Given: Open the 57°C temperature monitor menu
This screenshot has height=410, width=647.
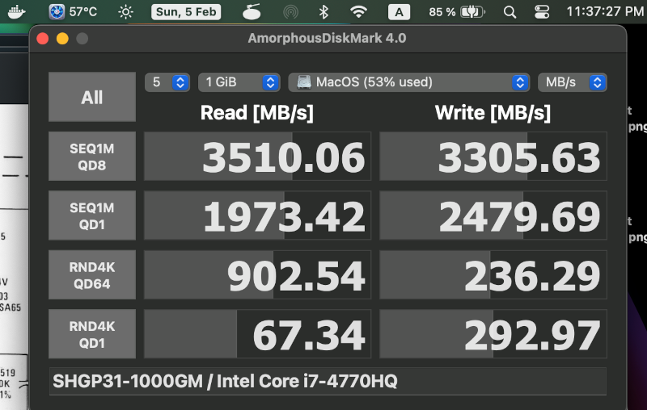Looking at the screenshot, I should tap(73, 12).
